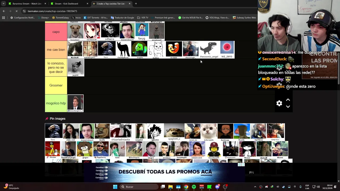This screenshot has height=191, width=340.
Task: Open Premium link gener... bookmark
Action: click(163, 18)
